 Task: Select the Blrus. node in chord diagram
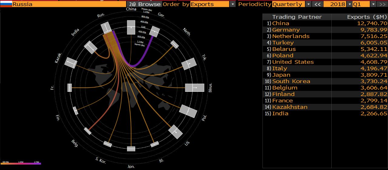click(x=195, y=88)
